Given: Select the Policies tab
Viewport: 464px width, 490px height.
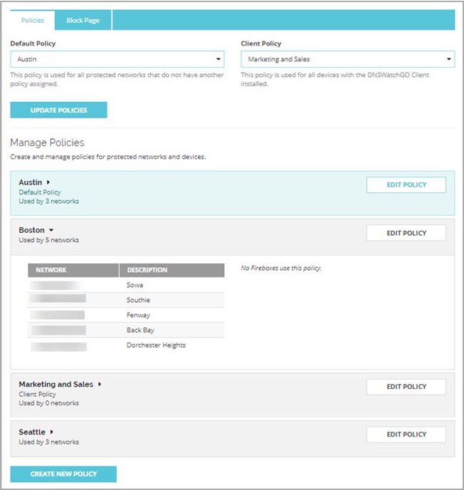Looking at the screenshot, I should [33, 20].
